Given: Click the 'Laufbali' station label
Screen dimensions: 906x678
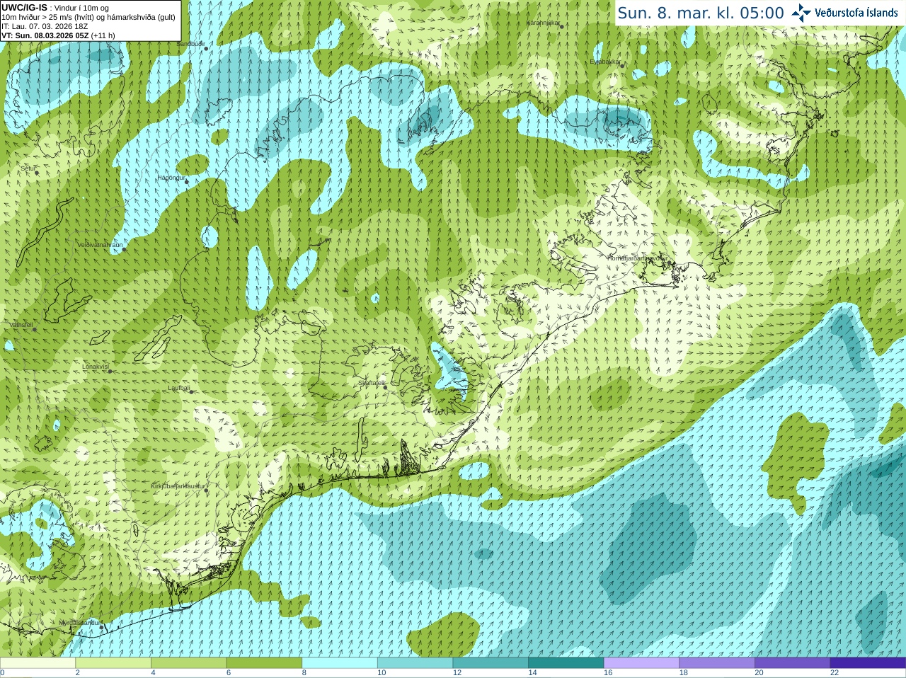Looking at the screenshot, I should 179,388.
